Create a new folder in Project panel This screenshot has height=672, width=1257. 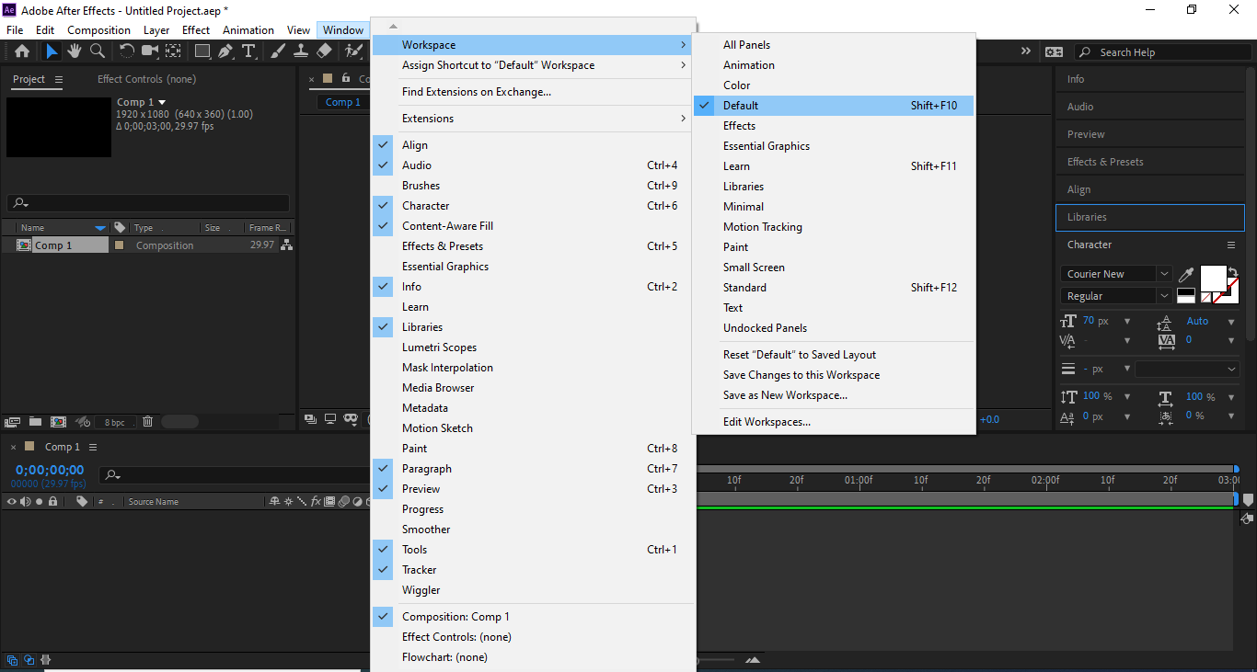click(35, 422)
